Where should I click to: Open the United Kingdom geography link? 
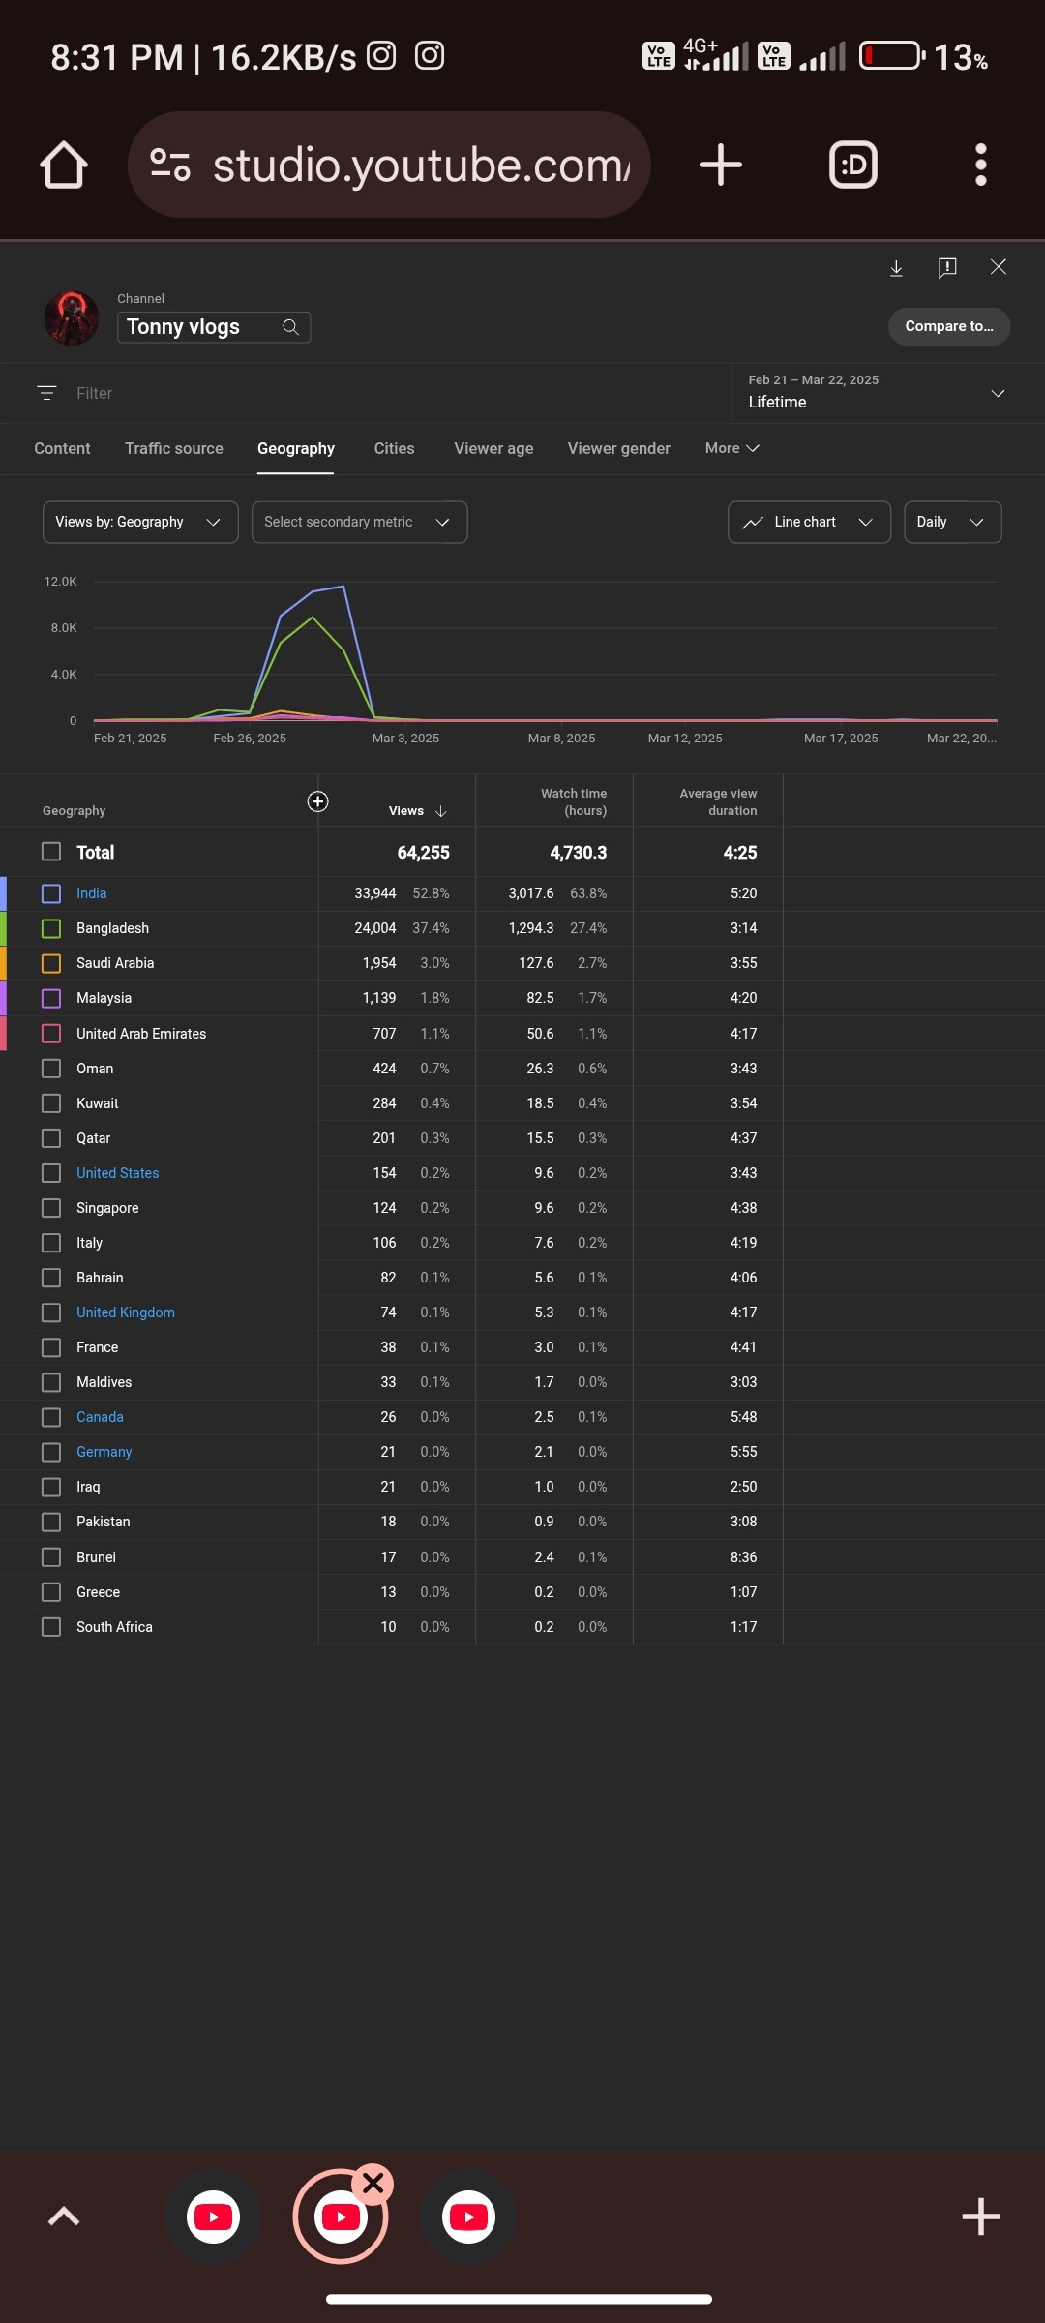click(x=126, y=1312)
